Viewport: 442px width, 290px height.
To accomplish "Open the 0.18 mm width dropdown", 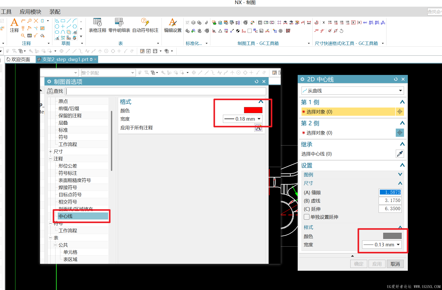I will click(243, 119).
